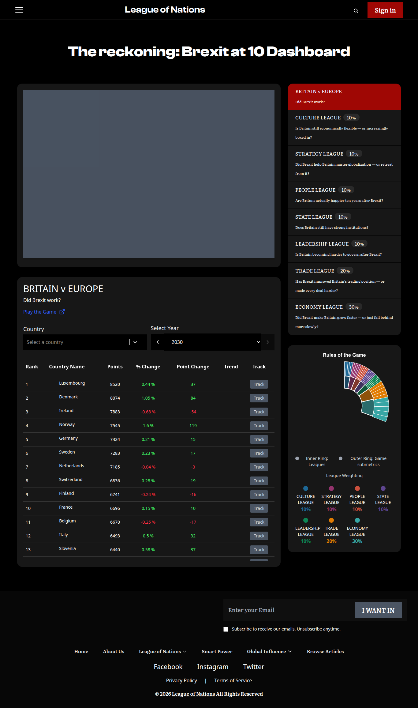Click the green Leadership League color dot
418x708 pixels.
pyautogui.click(x=306, y=520)
